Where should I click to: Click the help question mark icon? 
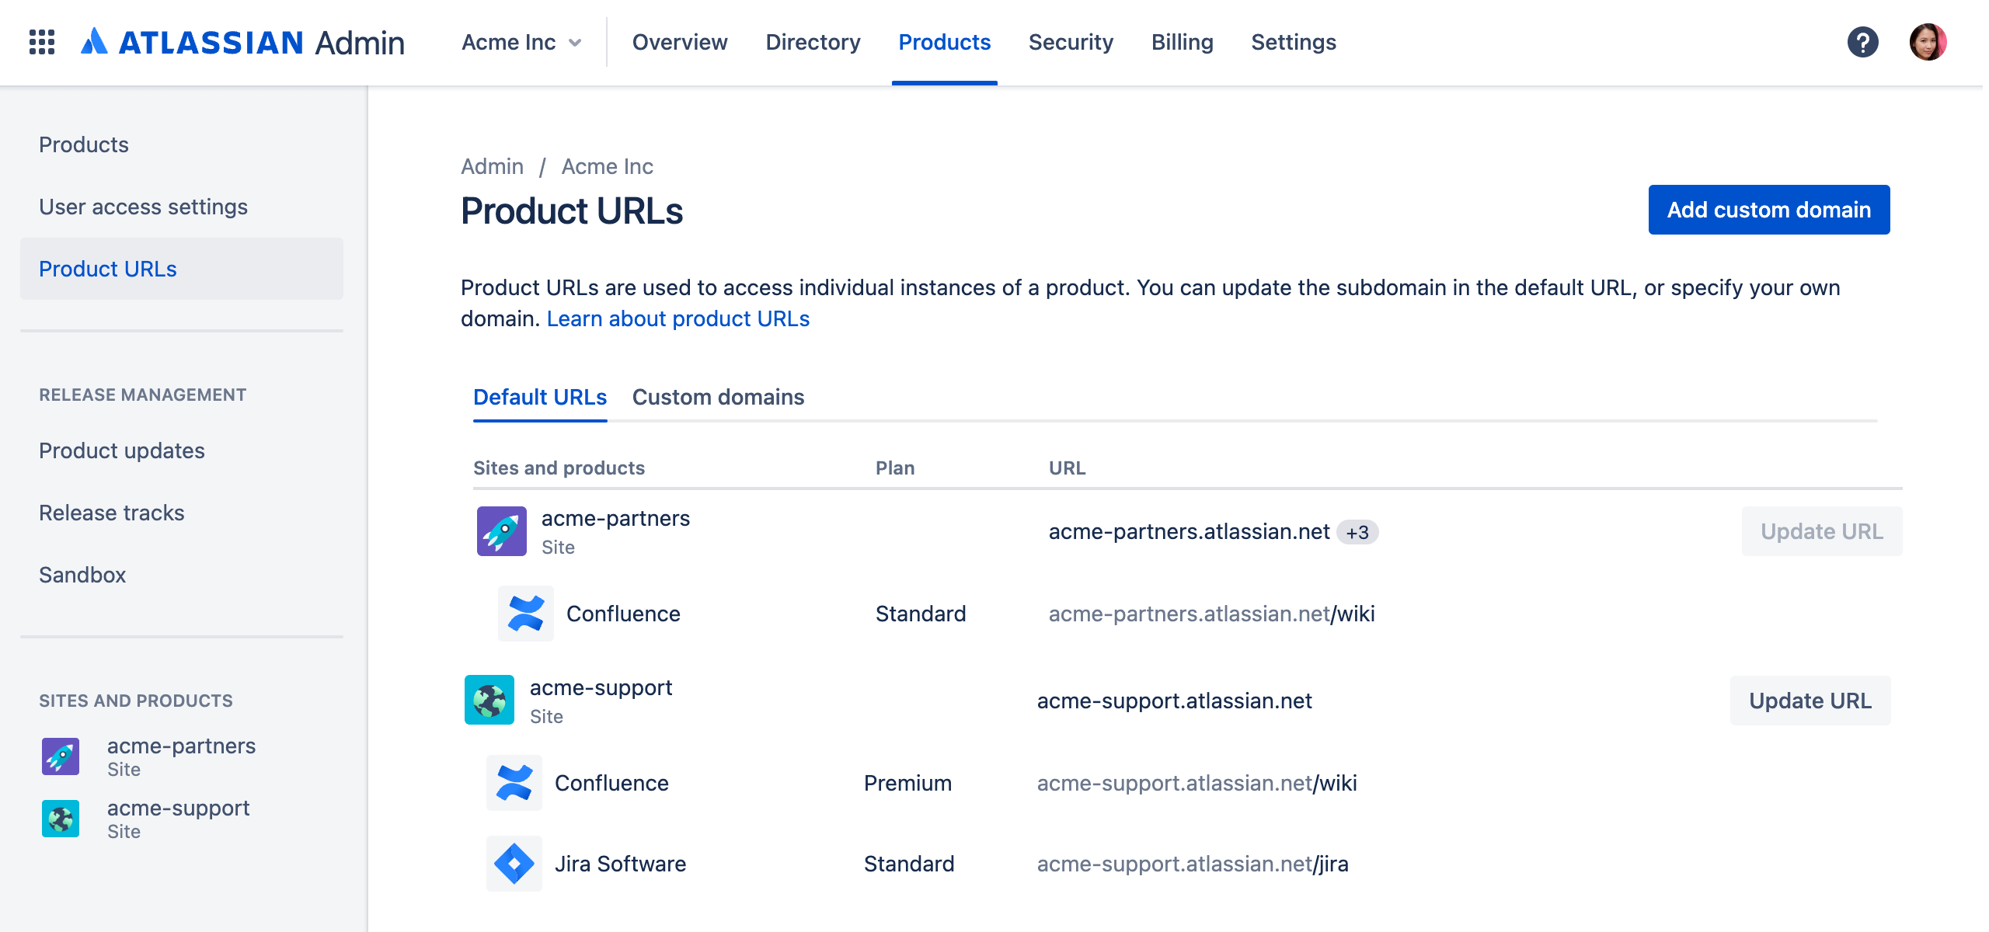(1862, 42)
